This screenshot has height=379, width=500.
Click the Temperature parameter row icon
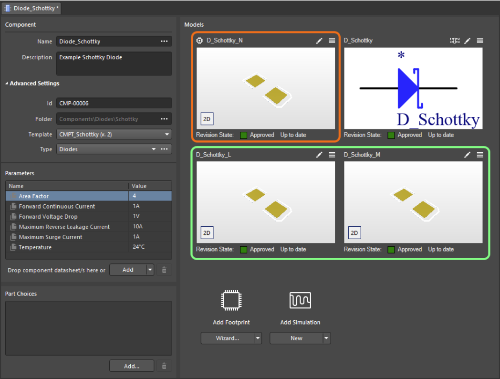click(x=13, y=247)
